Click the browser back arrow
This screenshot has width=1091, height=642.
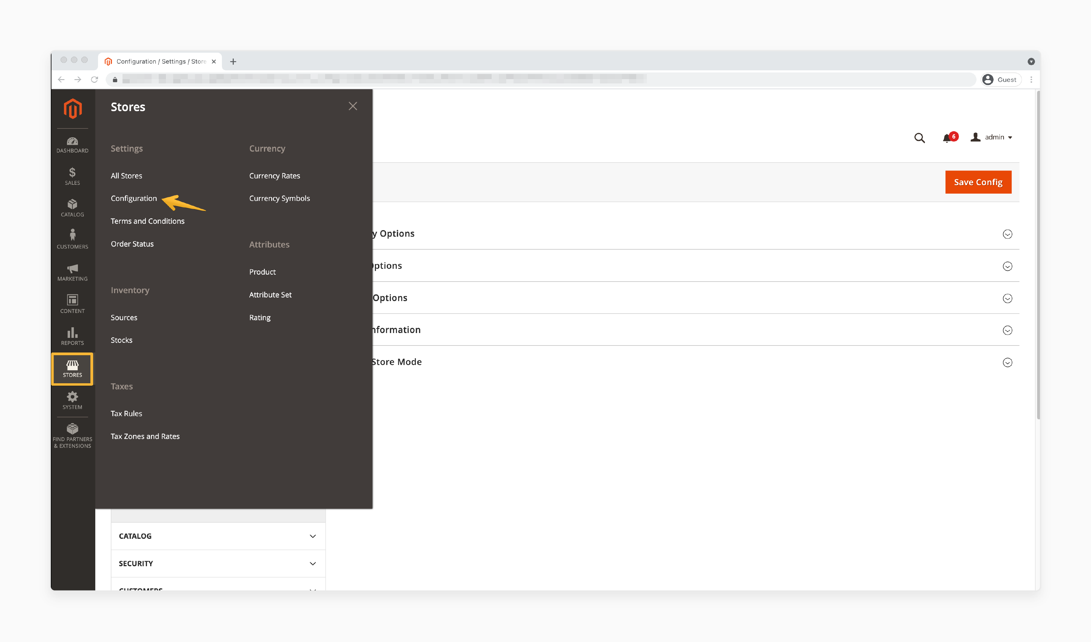(61, 80)
